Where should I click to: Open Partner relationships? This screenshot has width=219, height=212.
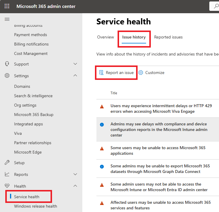point(33,143)
